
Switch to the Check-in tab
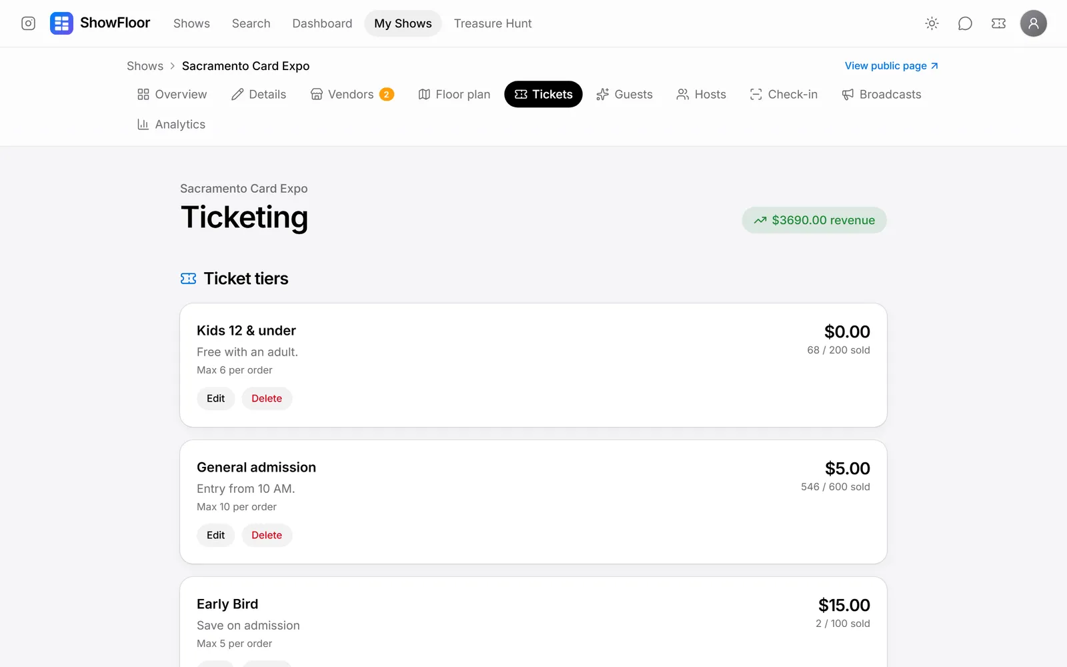pyautogui.click(x=784, y=94)
